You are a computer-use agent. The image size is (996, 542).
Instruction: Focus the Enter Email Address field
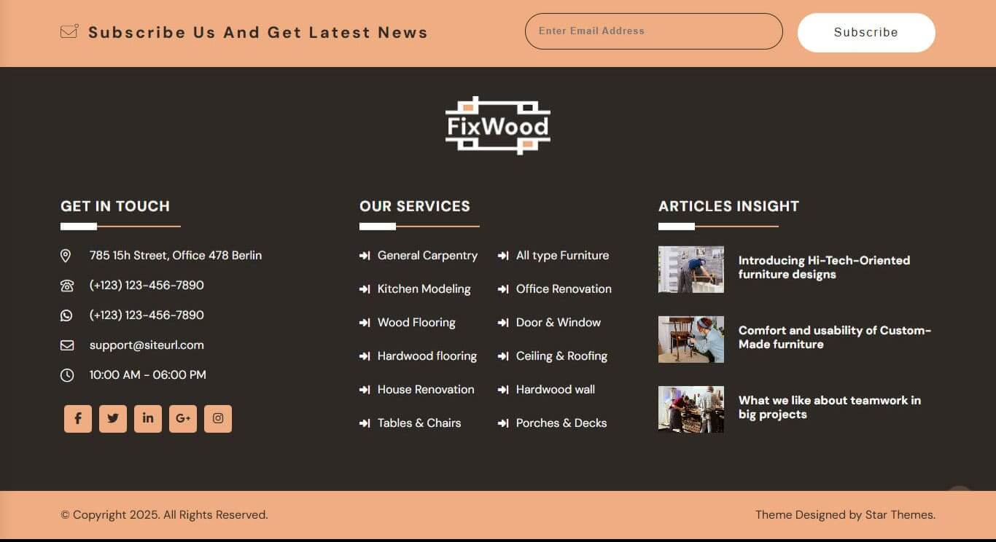[653, 31]
